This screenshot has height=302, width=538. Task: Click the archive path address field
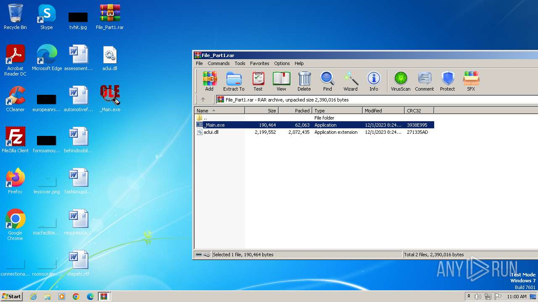coord(377,100)
